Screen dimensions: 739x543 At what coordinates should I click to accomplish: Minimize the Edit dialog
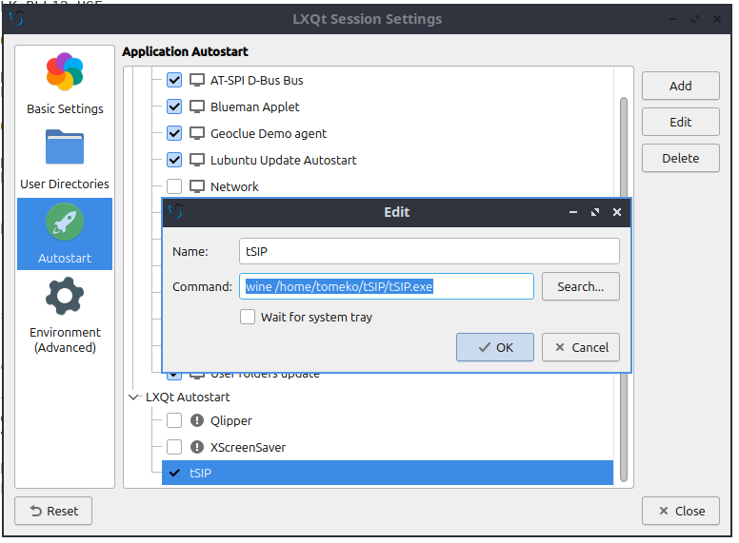pyautogui.click(x=573, y=212)
